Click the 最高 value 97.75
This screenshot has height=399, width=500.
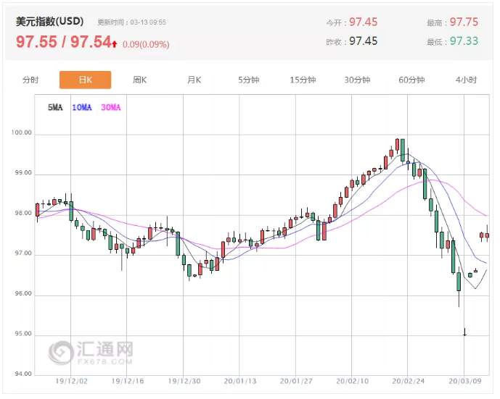point(464,22)
